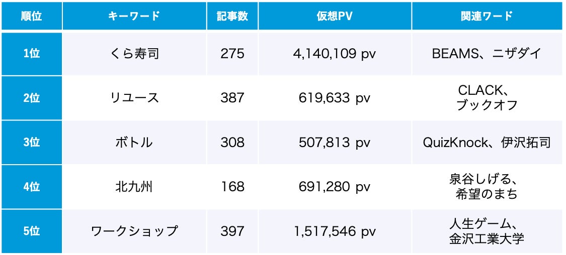Click the keyword ボトル
Viewport: 566px width, 255px height.
134,143
